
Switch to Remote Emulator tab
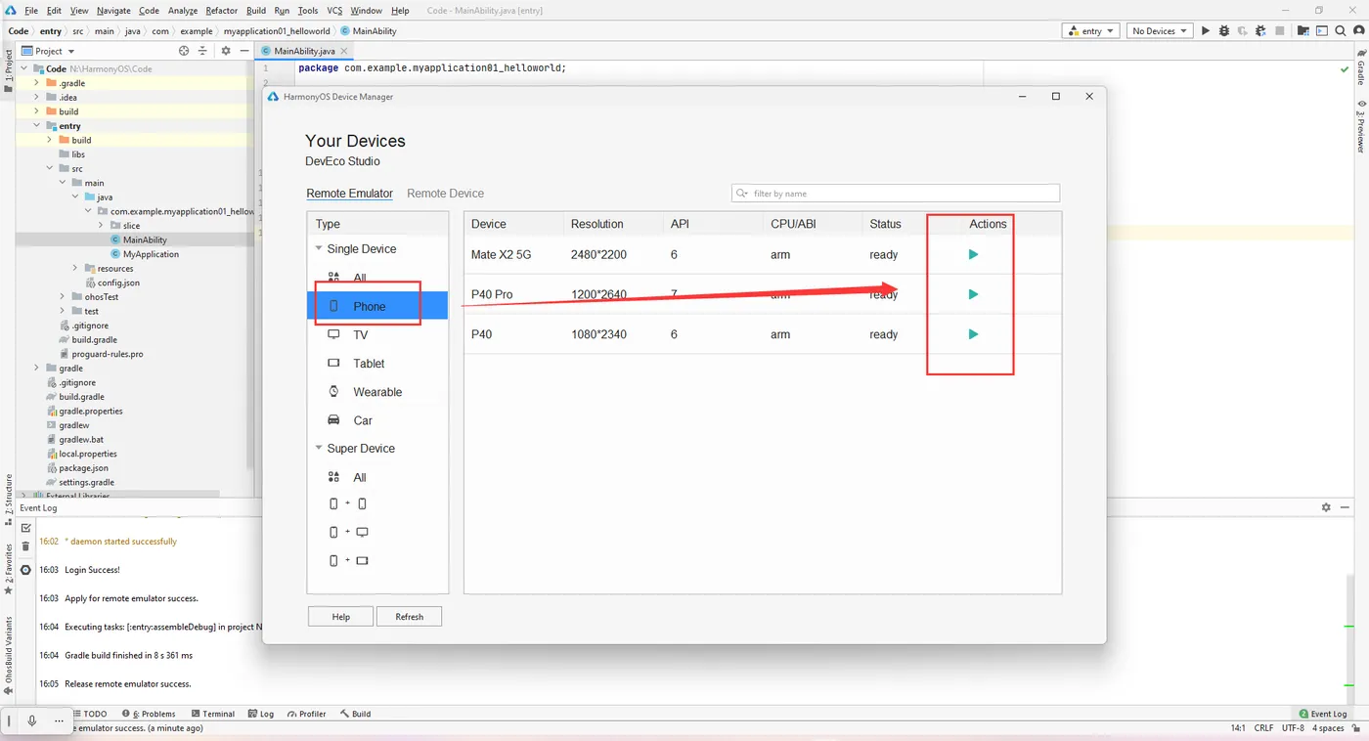click(349, 194)
